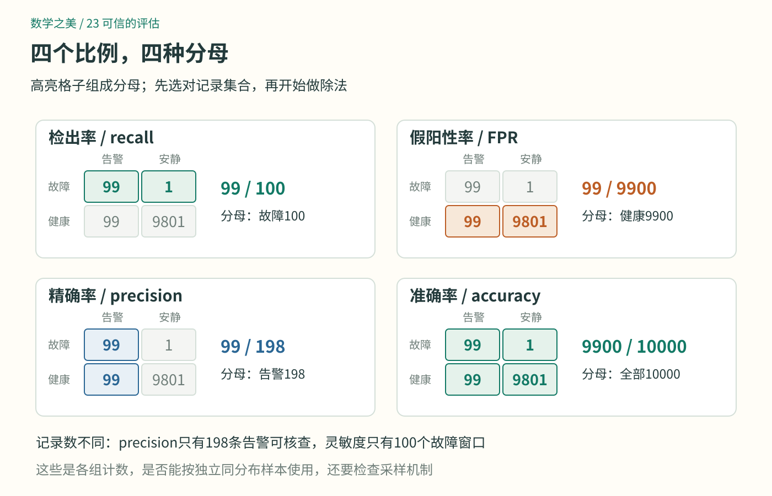The width and height of the screenshot is (772, 496).
Task: Click the 告警 column header in recall card
Action: [x=112, y=159]
